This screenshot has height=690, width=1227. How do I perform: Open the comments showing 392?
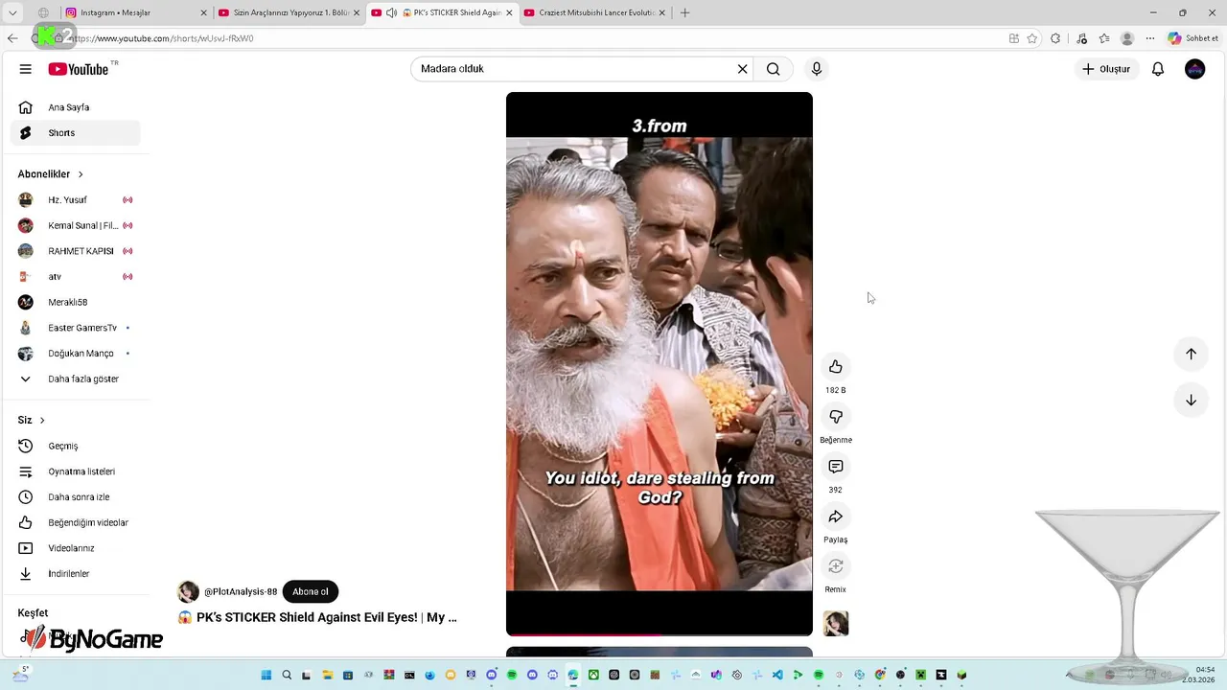tap(836, 467)
